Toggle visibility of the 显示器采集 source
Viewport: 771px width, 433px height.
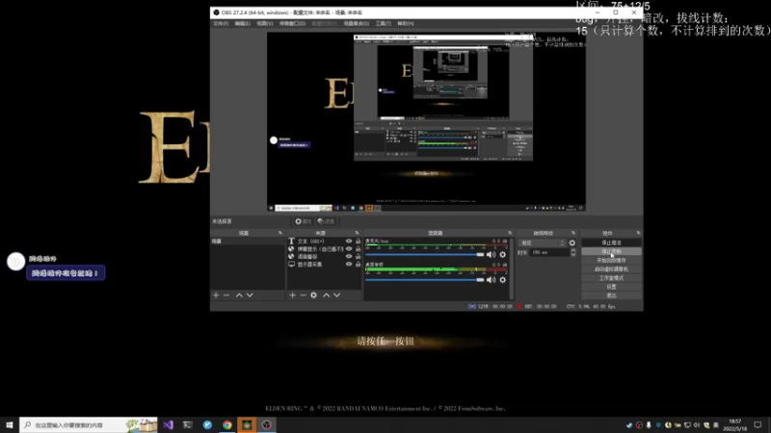click(349, 264)
